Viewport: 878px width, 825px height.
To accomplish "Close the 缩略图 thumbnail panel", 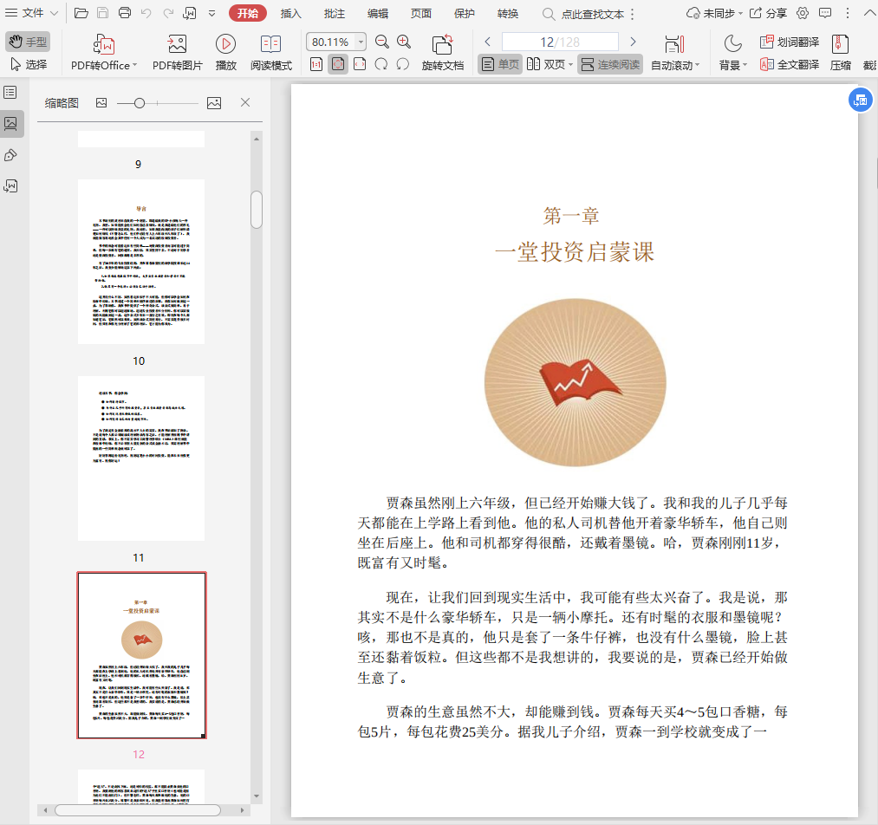I will click(x=245, y=102).
